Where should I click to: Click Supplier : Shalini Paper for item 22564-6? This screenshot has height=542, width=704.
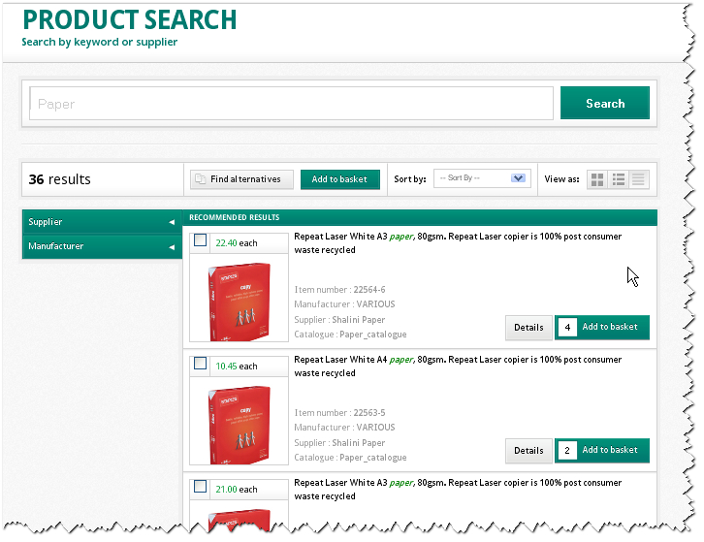coord(339,320)
